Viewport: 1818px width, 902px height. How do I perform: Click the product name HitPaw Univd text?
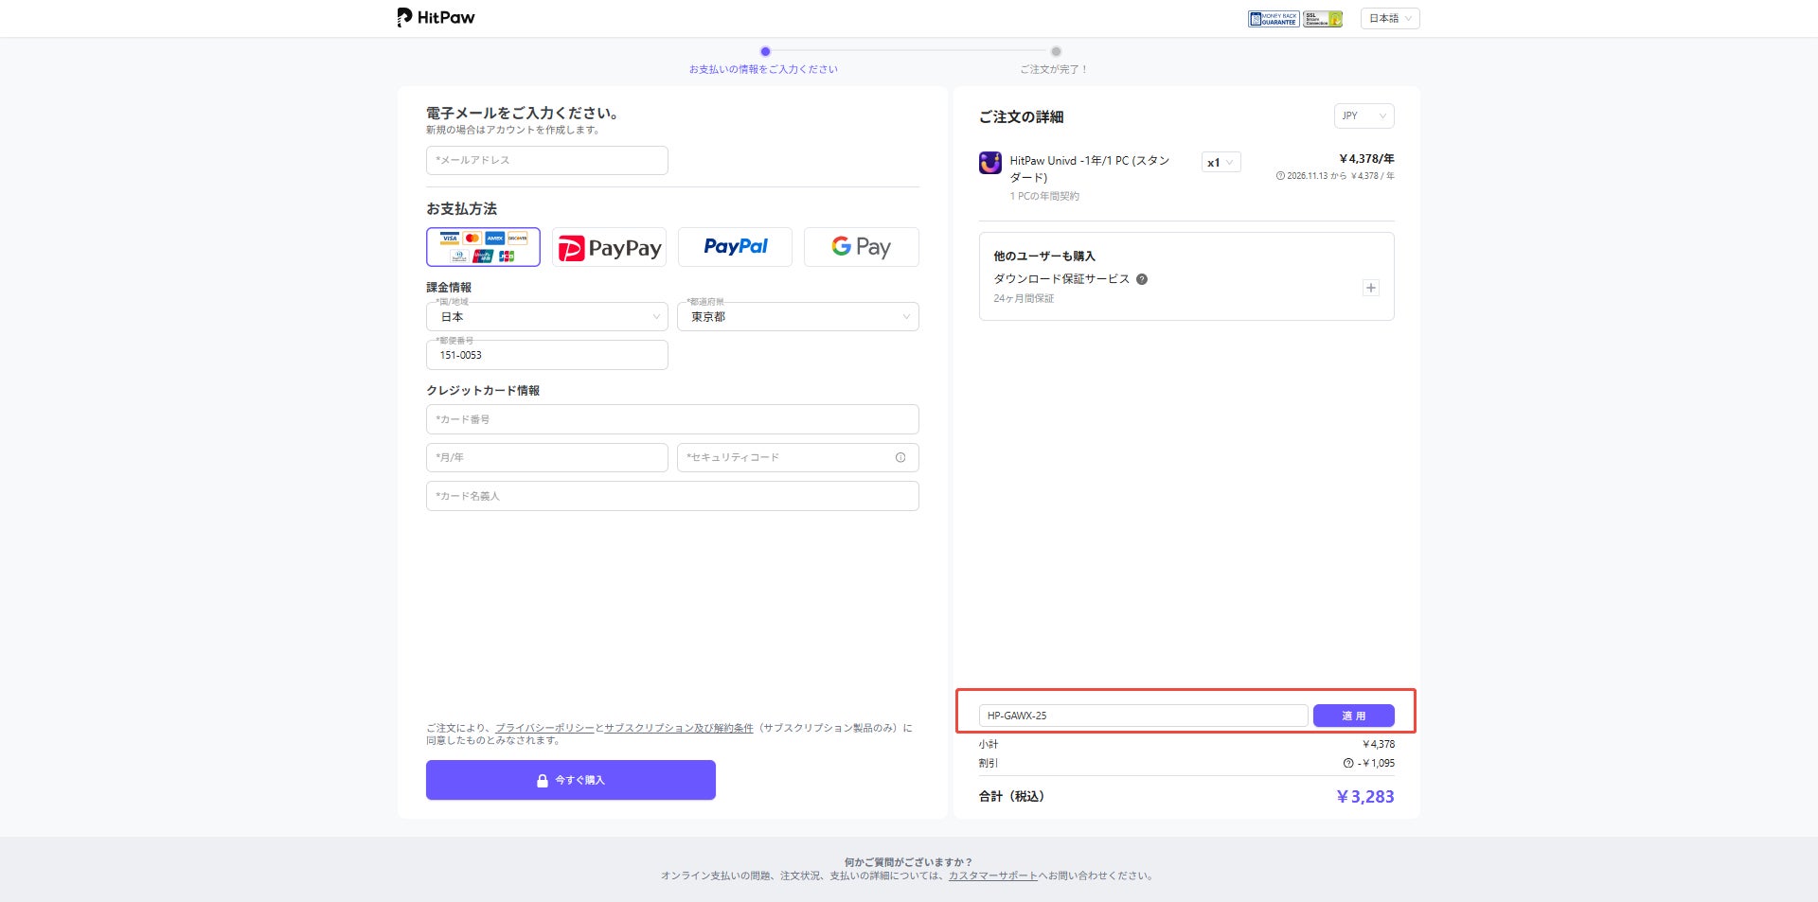click(x=1090, y=168)
